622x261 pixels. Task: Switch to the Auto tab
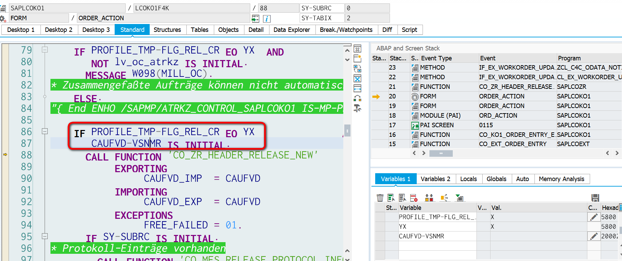pyautogui.click(x=522, y=179)
